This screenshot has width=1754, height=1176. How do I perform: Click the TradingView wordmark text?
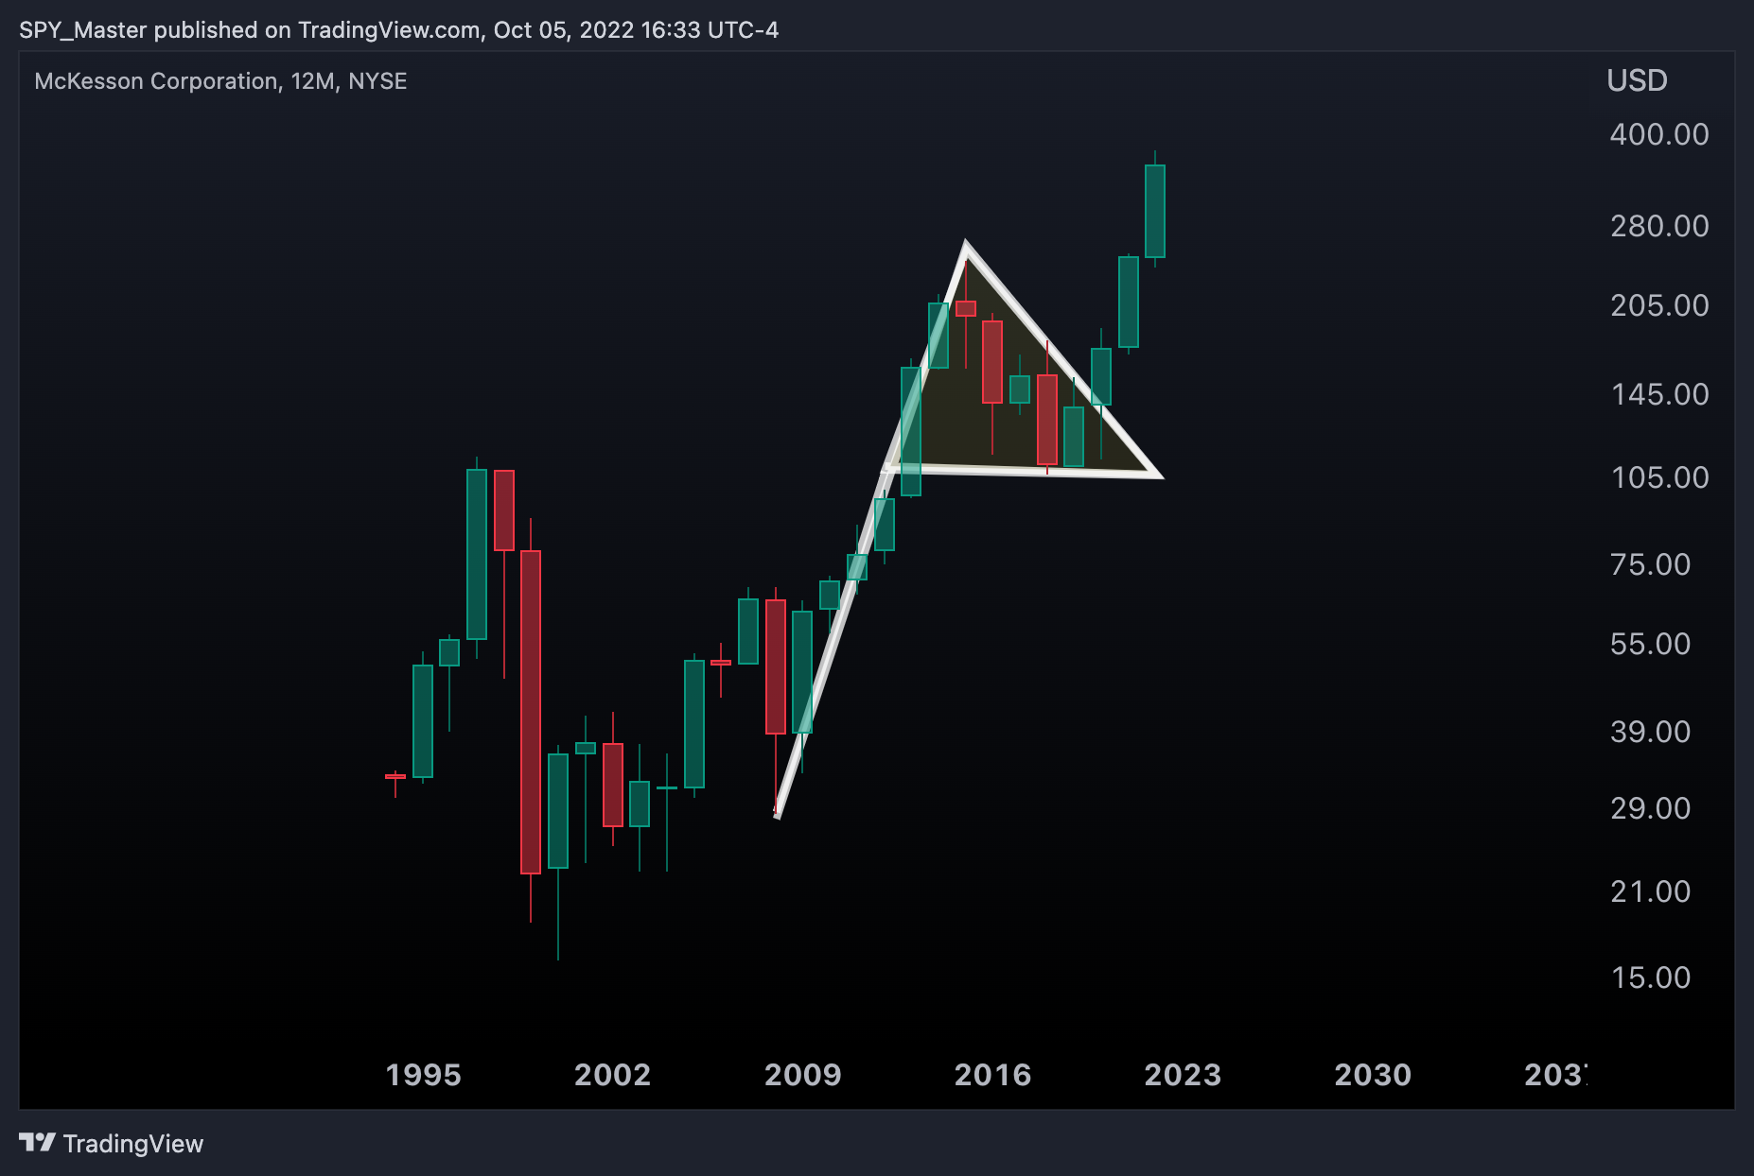(133, 1144)
